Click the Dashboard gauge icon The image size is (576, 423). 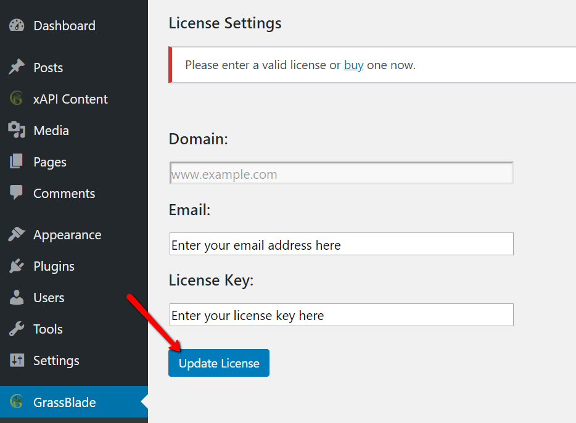tap(17, 25)
